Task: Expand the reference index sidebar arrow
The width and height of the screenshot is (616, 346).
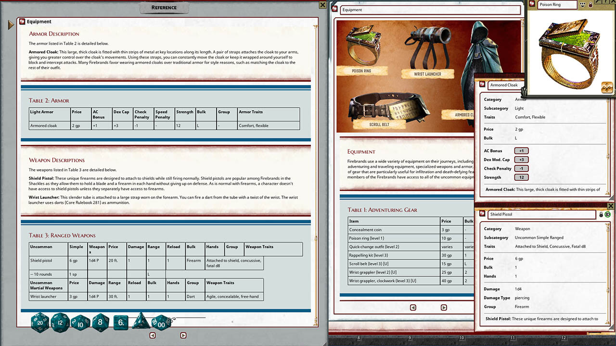Action: point(11,25)
